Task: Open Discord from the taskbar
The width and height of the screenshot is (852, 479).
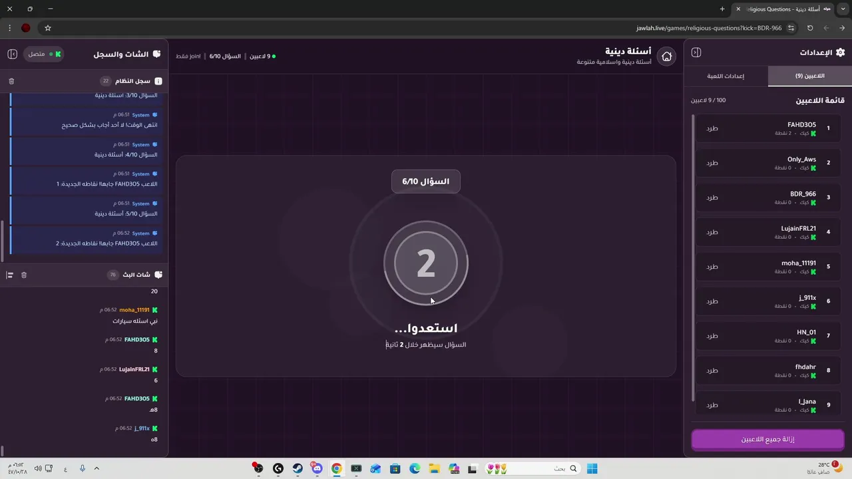Action: [317, 469]
